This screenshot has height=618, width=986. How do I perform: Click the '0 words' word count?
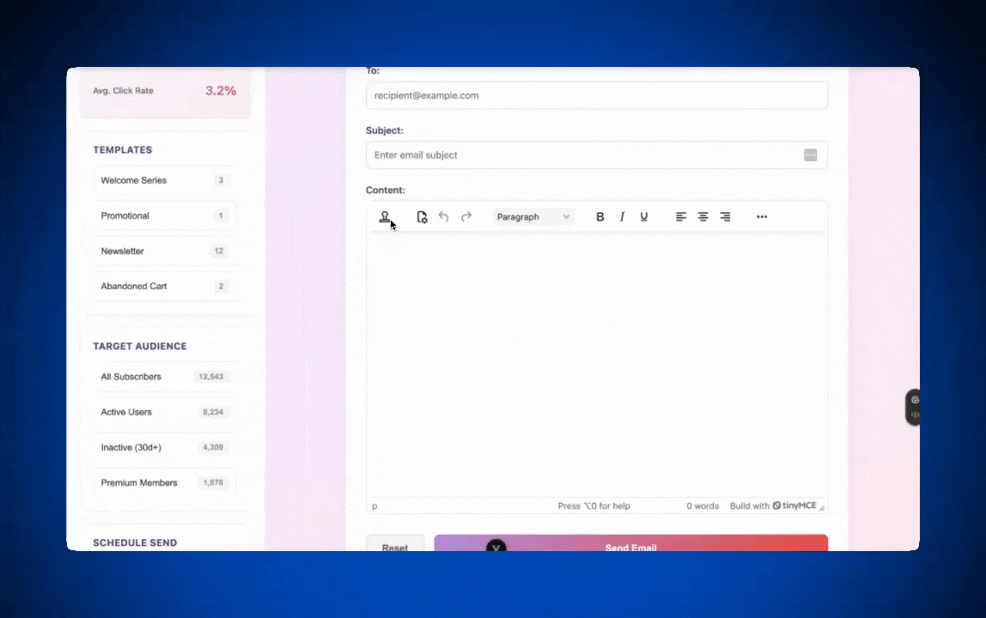(x=703, y=506)
